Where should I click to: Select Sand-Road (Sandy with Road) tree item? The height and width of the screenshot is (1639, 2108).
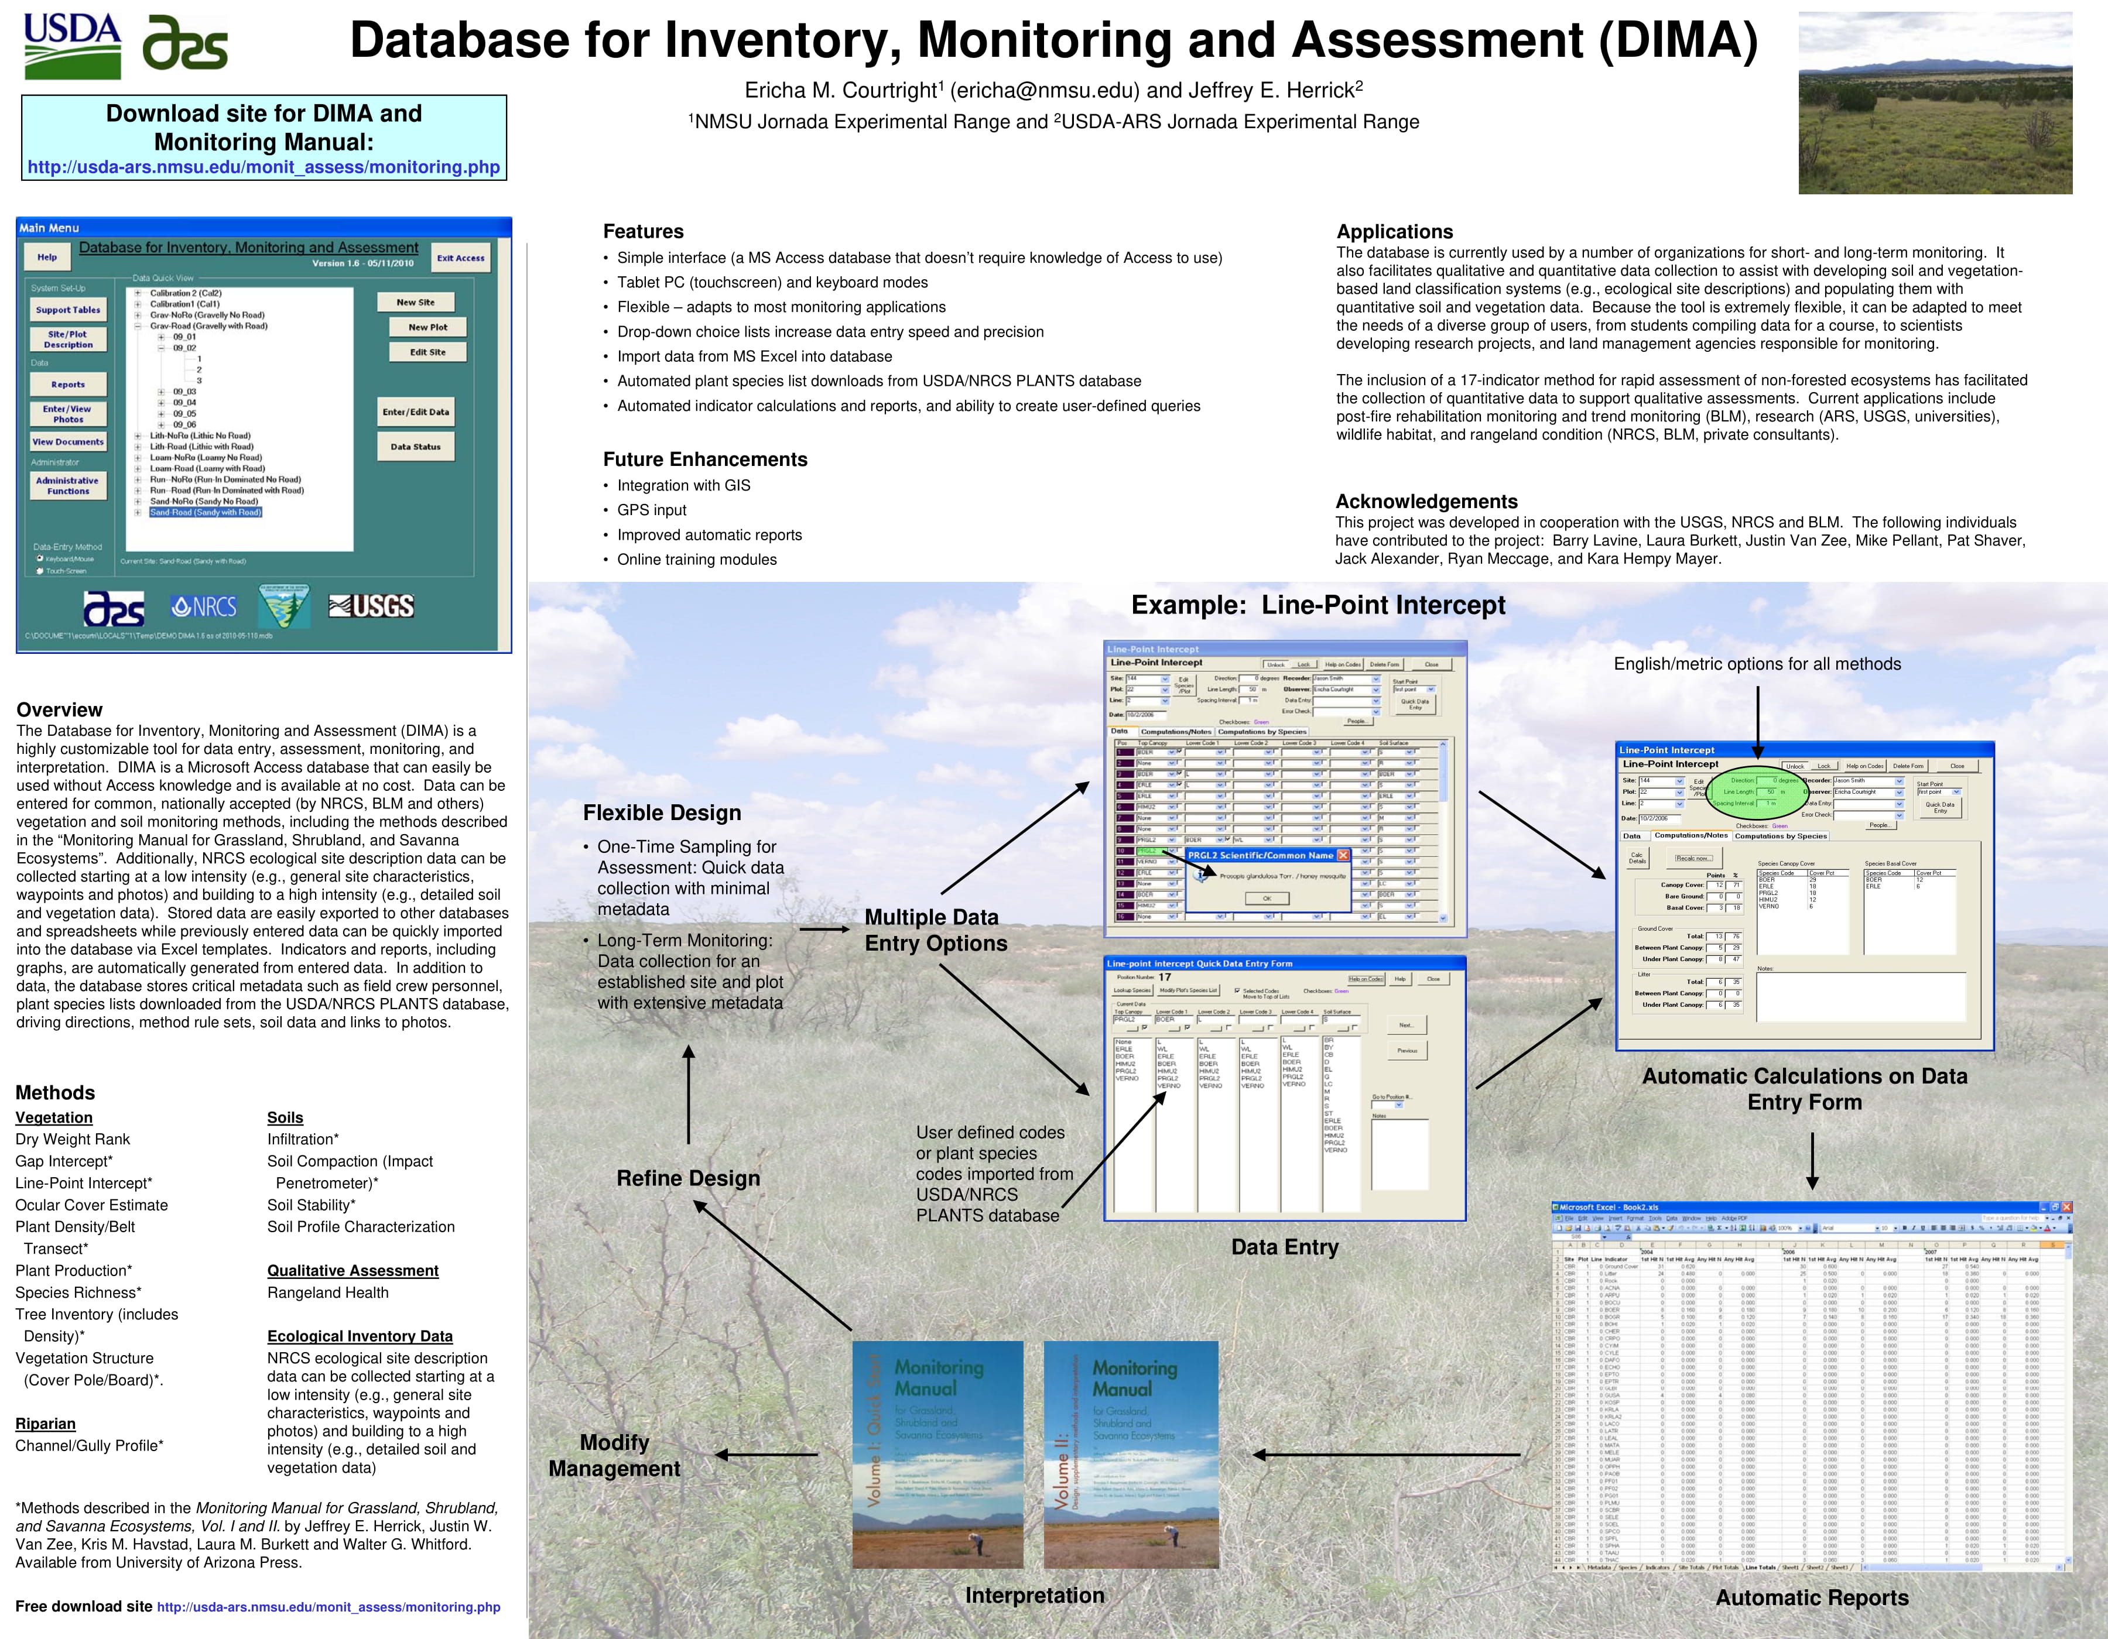tap(206, 512)
